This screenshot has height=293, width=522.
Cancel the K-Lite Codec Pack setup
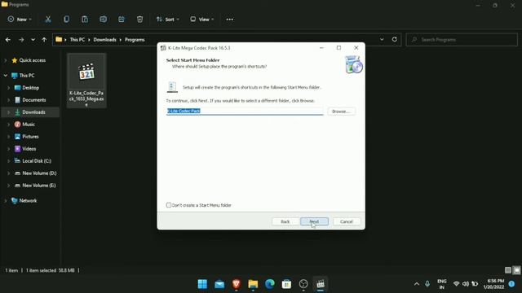346,221
